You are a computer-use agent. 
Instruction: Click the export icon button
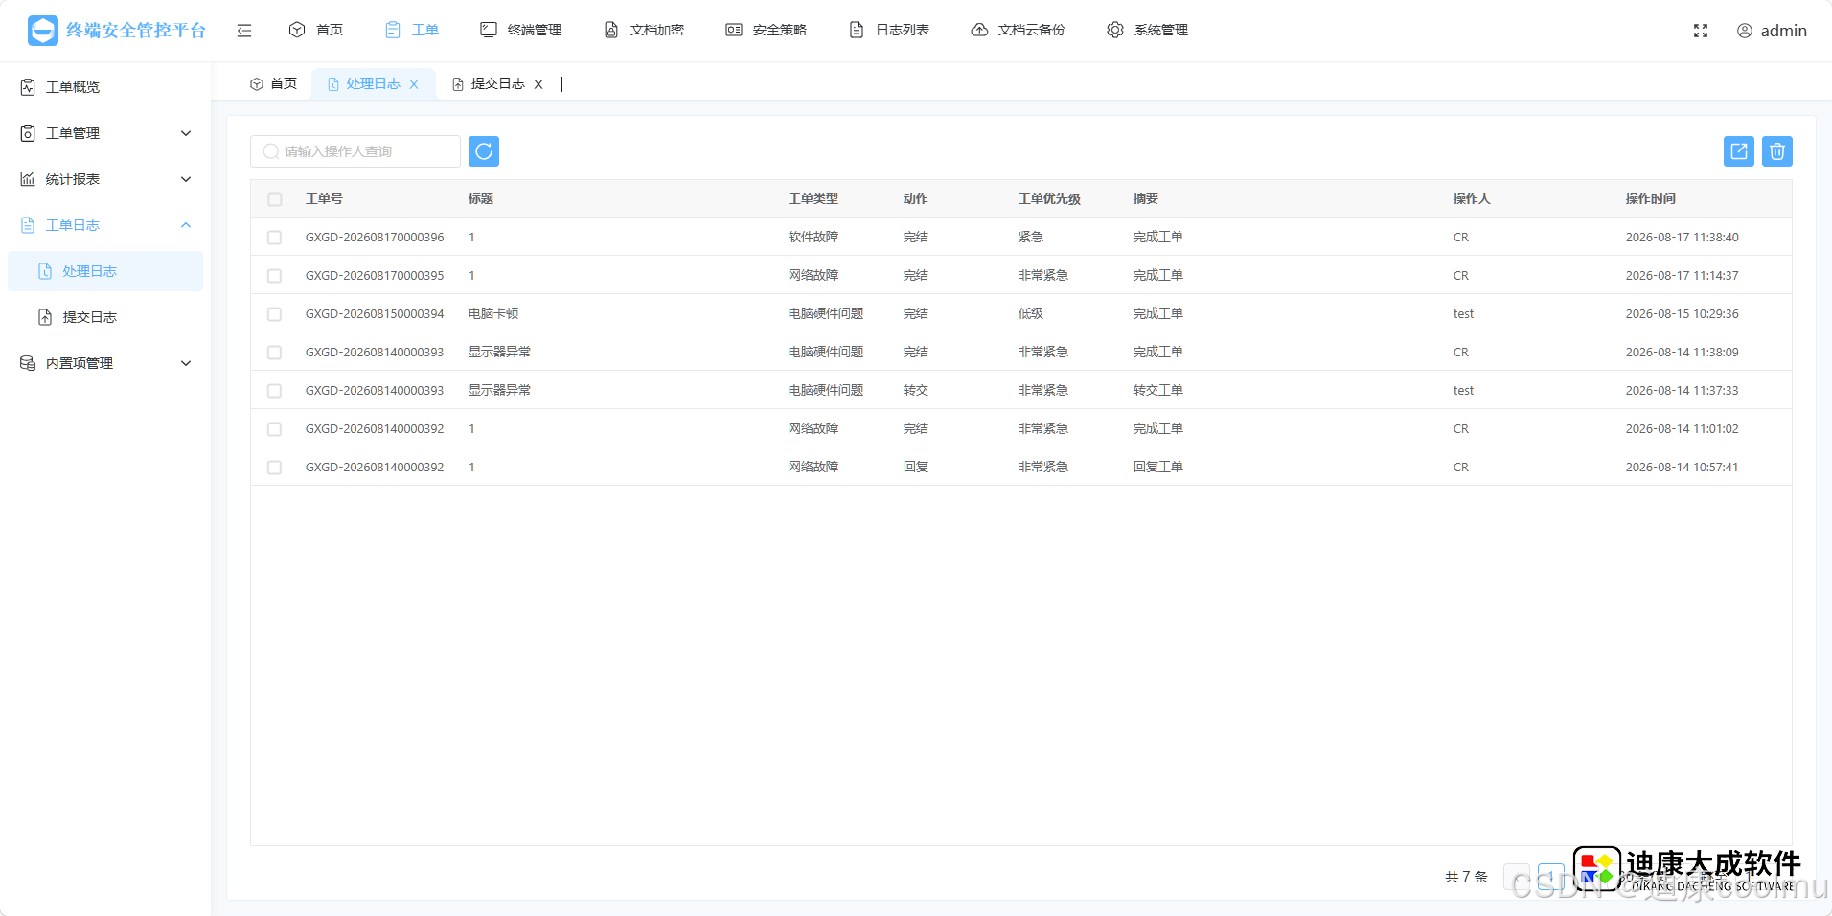click(1739, 151)
